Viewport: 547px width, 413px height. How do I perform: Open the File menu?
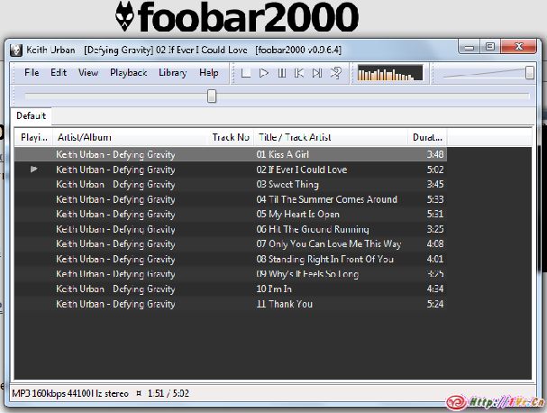[x=32, y=73]
